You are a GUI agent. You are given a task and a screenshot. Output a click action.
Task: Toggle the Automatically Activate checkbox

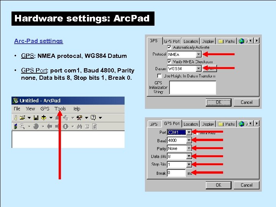pos(169,47)
